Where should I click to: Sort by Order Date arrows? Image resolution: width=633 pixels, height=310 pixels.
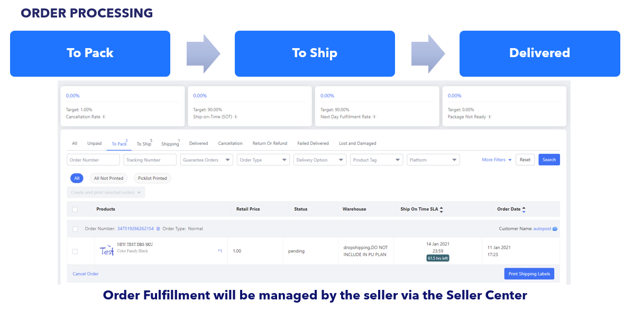tap(524, 209)
